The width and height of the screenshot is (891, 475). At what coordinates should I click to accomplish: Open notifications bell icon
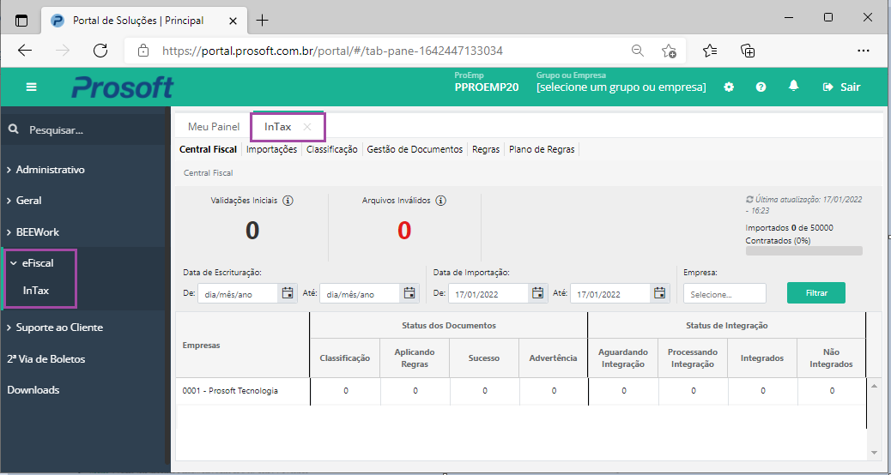click(794, 86)
